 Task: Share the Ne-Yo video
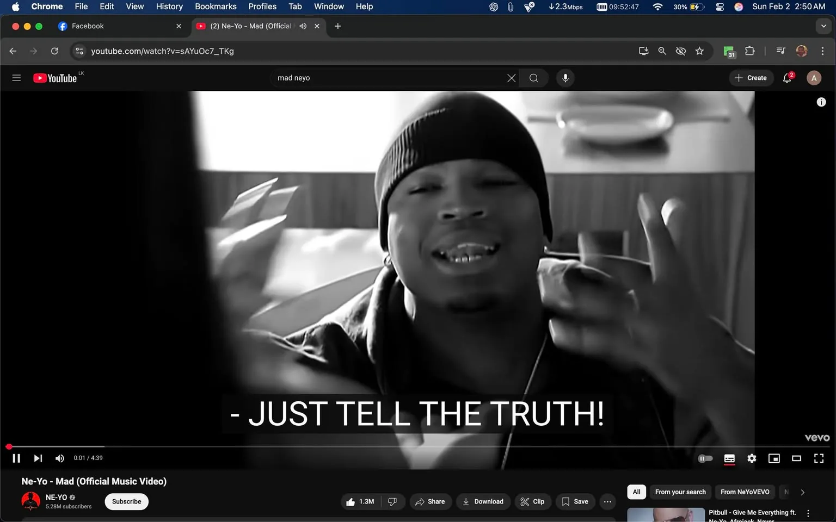pos(431,501)
